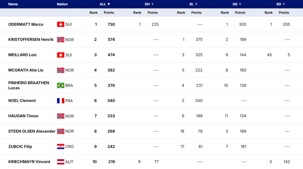Click the Name column header
This screenshot has height=169, width=303.
click(13, 4)
